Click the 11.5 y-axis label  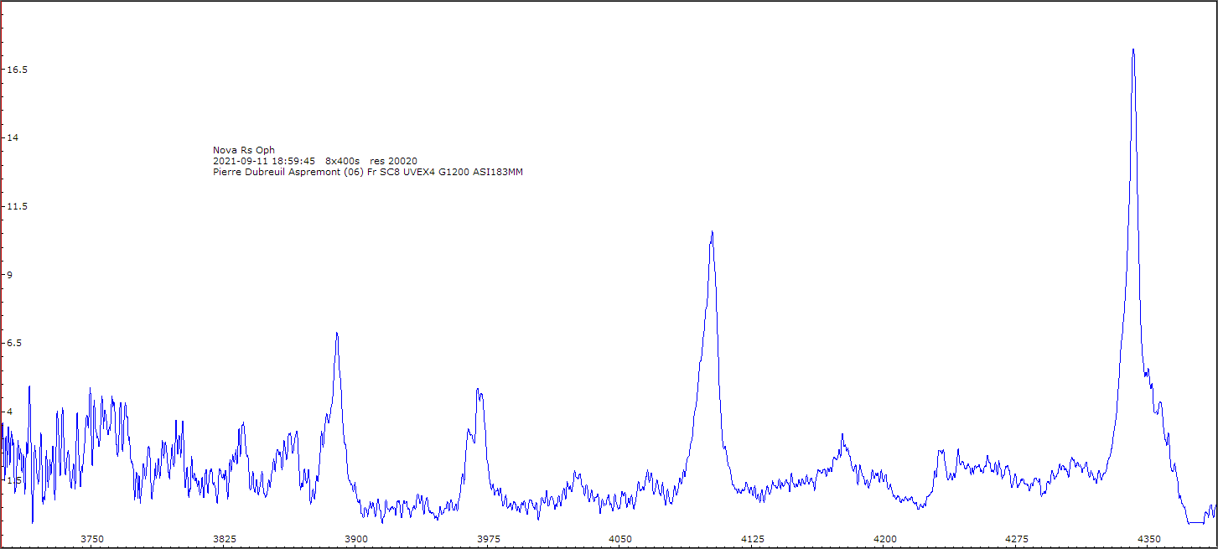point(18,206)
